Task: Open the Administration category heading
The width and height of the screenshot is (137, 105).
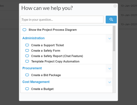Action: pyautogui.click(x=33, y=38)
